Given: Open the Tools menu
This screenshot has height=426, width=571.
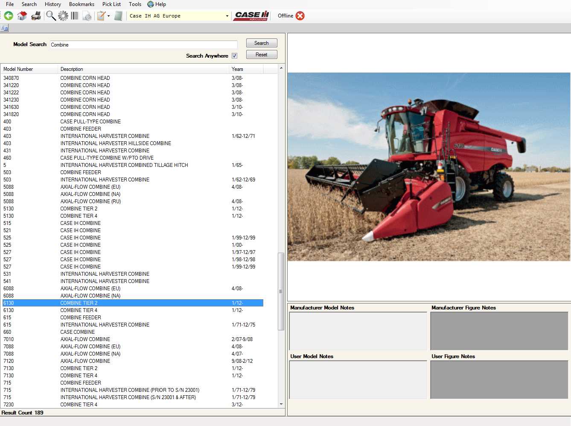Looking at the screenshot, I should coord(135,4).
